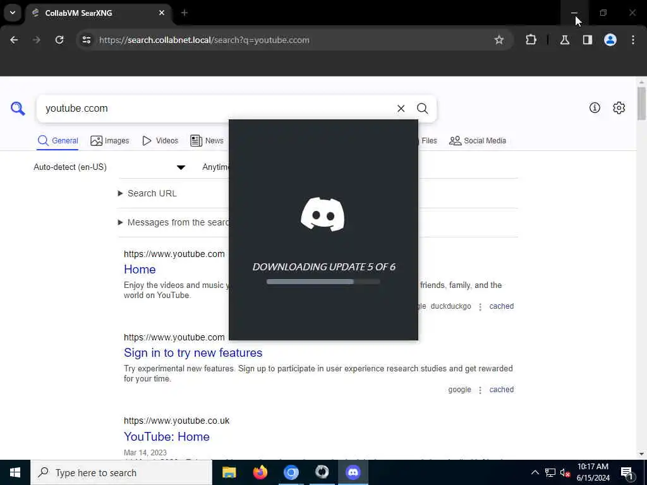Show hidden system tray icons
The height and width of the screenshot is (485, 647).
[x=535, y=472]
